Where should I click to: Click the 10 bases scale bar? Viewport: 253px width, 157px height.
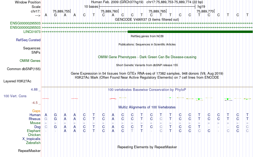[x=147, y=7]
